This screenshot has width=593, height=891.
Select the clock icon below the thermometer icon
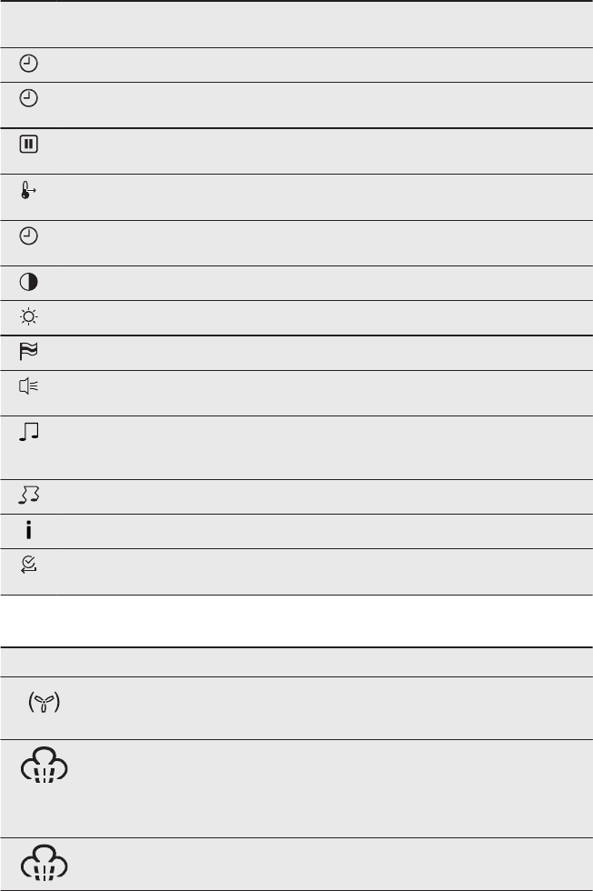[x=27, y=236]
